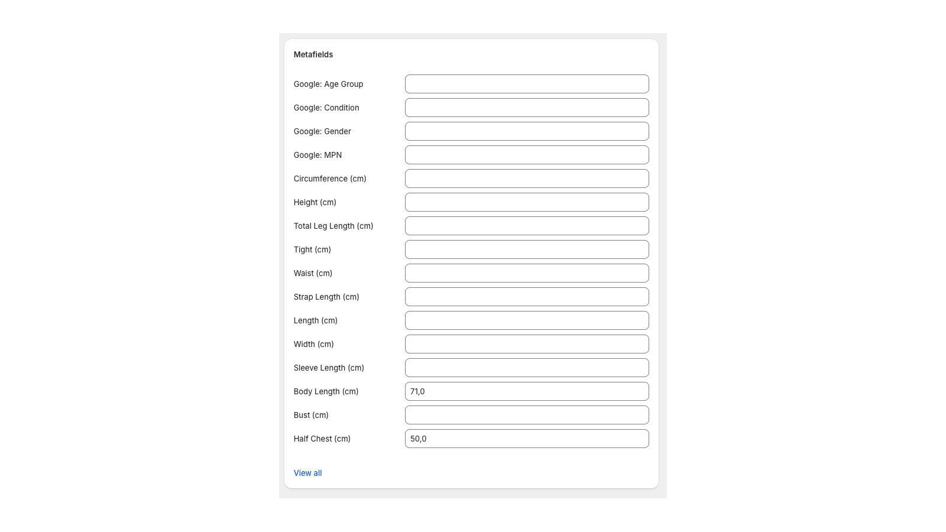Click the Strap Length input field
The height and width of the screenshot is (532, 946).
526,297
